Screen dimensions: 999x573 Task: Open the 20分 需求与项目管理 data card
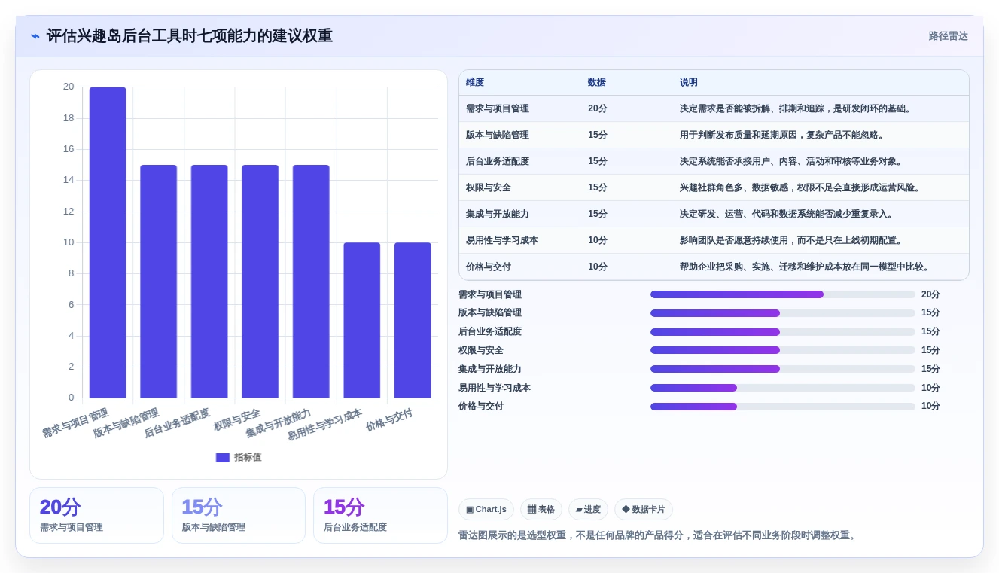click(96, 516)
